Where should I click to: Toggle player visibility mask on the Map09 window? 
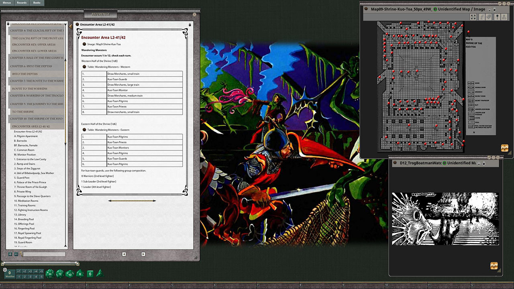489,9
